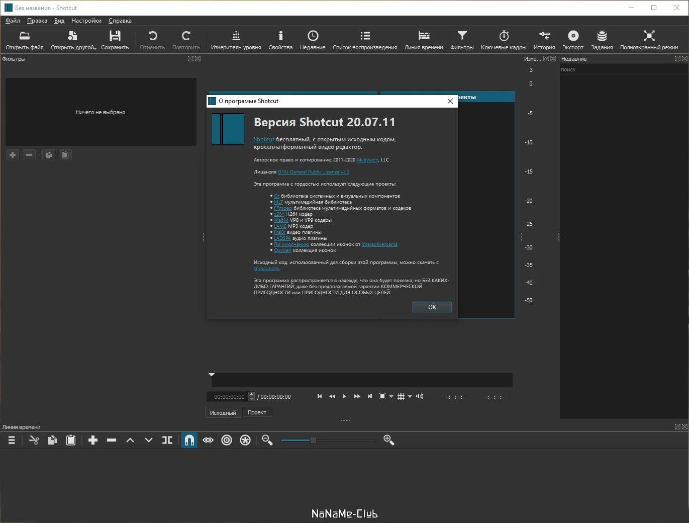The height and width of the screenshot is (523, 689).
Task: Click the Open Other toolbar icon
Action: tap(72, 40)
